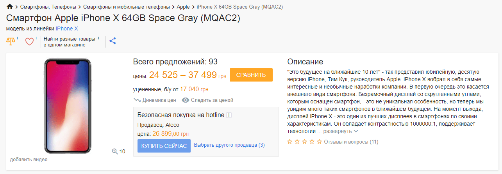Screen dimensions: 502x174
Task: Toggle price tracking with eye icon
Action: click(x=186, y=100)
